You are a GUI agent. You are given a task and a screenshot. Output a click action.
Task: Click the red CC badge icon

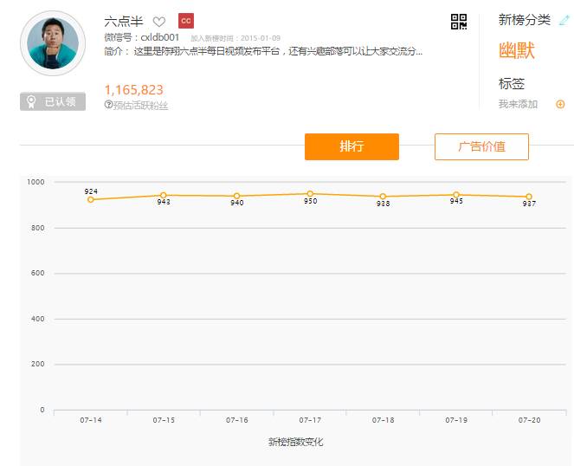point(185,21)
